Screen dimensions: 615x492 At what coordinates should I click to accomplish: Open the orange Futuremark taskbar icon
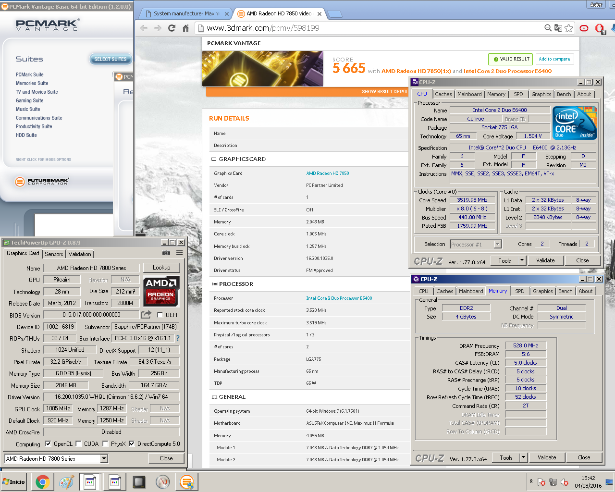(187, 481)
